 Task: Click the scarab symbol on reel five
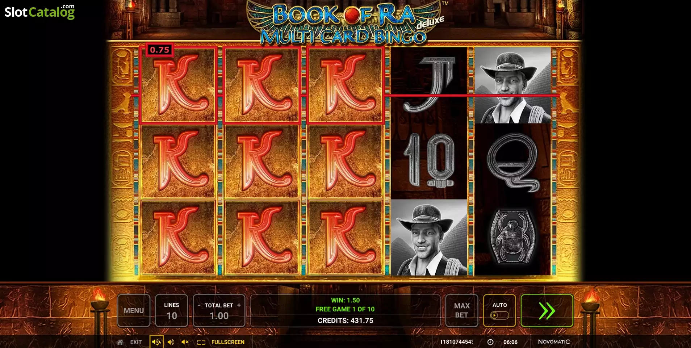tap(512, 237)
